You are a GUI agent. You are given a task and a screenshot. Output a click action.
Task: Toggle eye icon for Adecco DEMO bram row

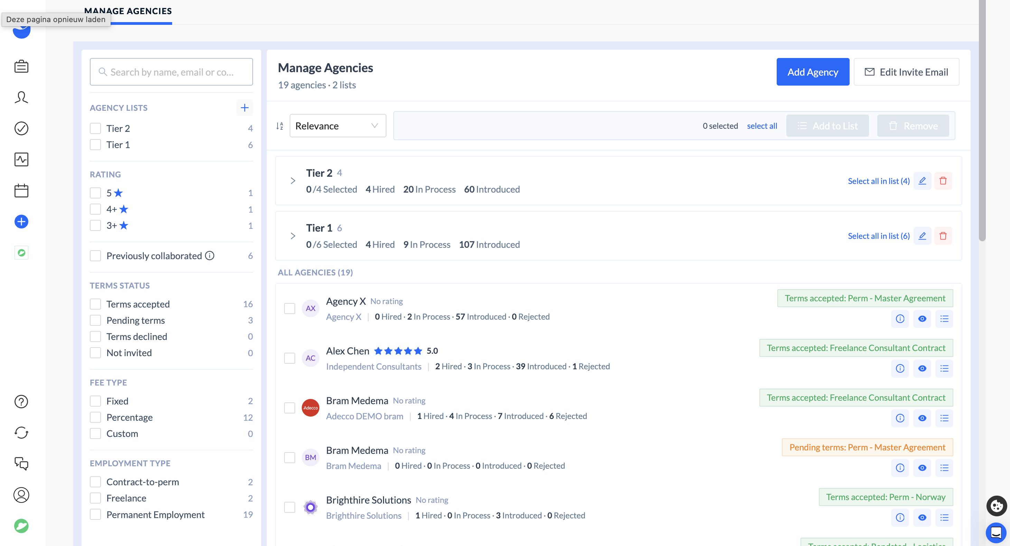point(922,418)
